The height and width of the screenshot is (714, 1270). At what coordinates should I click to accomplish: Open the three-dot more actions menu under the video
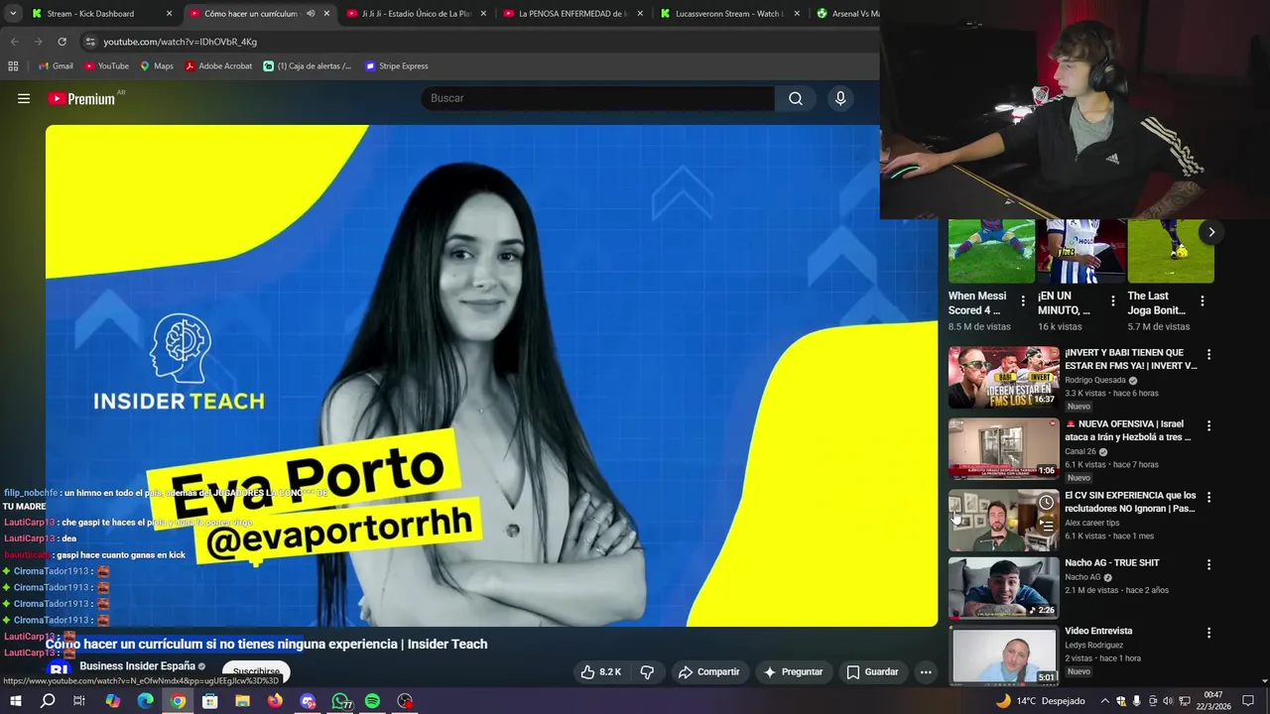coord(926,671)
